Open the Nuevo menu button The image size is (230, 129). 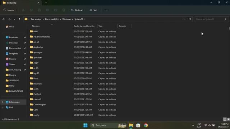10,10
